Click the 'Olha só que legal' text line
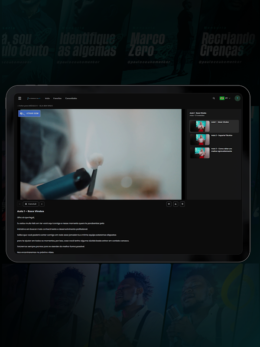Screen dimensions: 260x347 point(26,218)
